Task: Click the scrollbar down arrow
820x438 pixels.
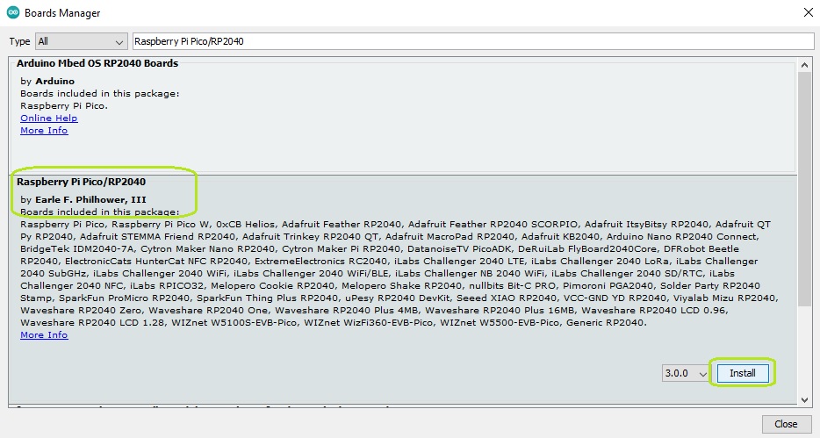Action: 803,399
